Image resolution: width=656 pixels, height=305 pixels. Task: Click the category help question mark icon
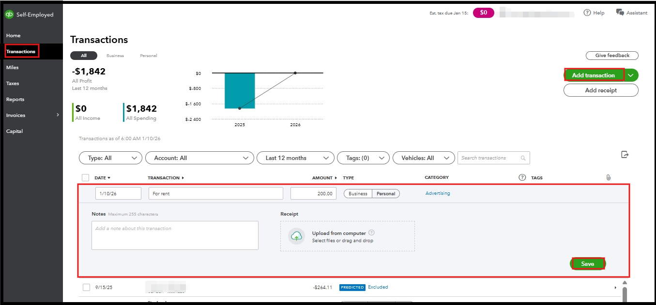point(522,177)
